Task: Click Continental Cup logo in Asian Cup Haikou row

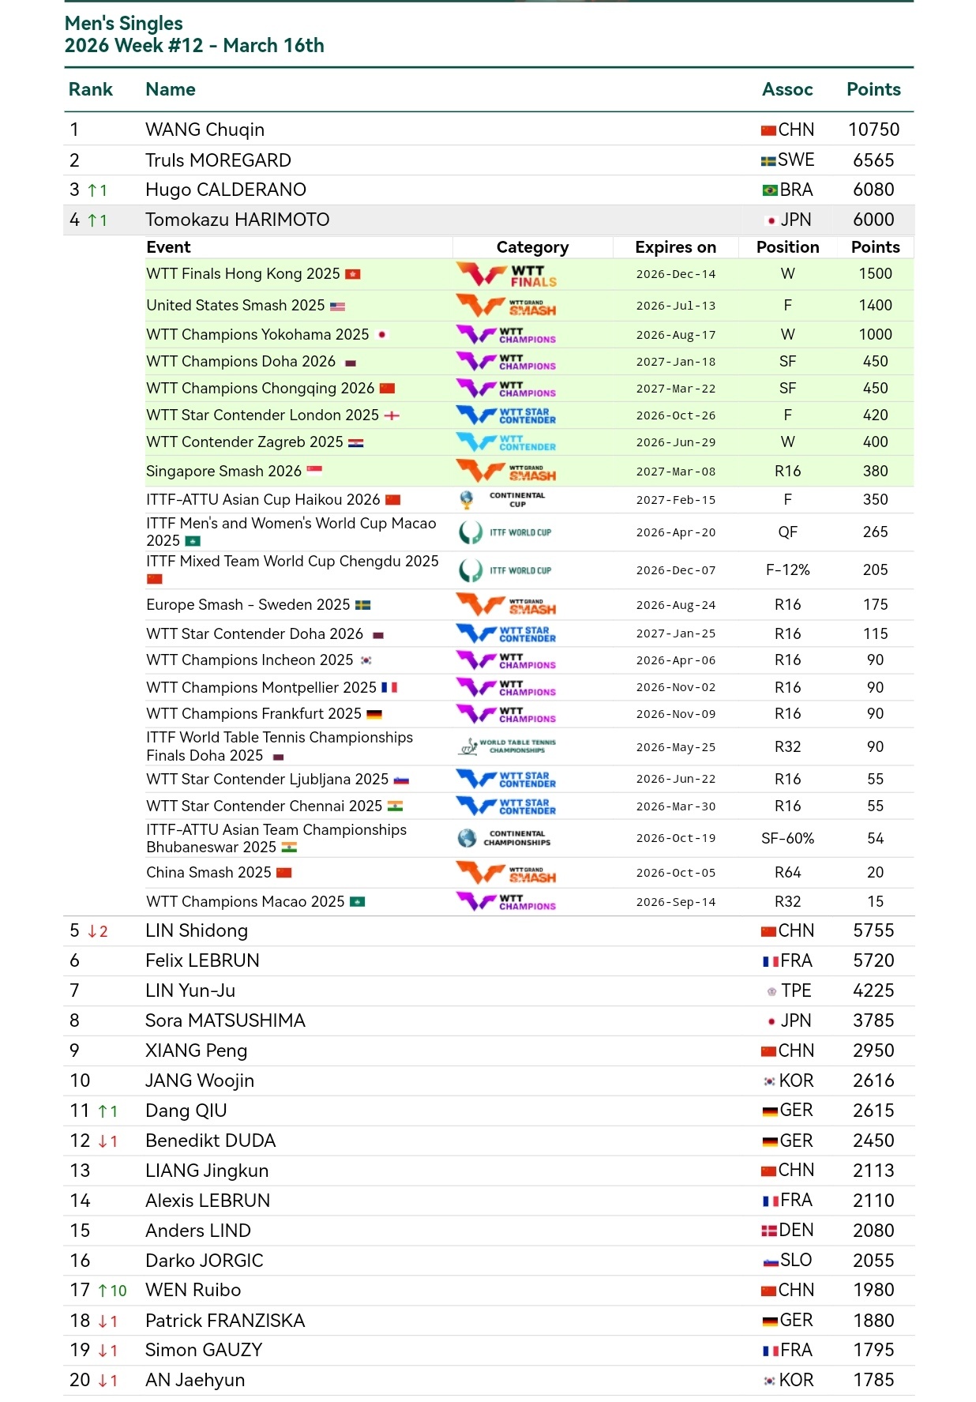Action: click(x=502, y=500)
